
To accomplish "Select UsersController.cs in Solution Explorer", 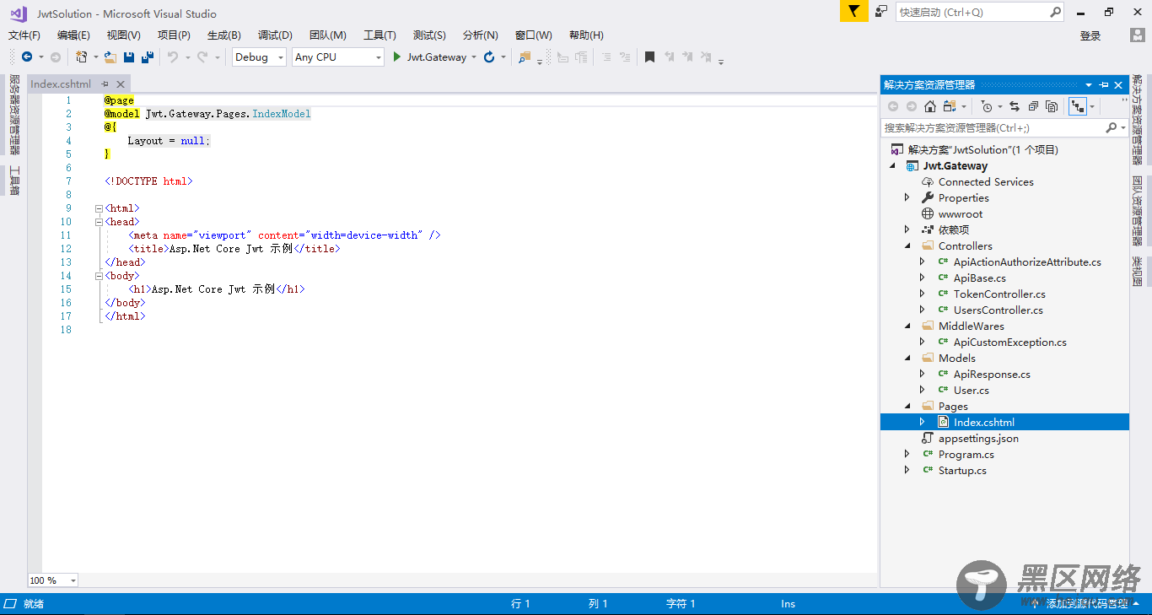I will [998, 310].
